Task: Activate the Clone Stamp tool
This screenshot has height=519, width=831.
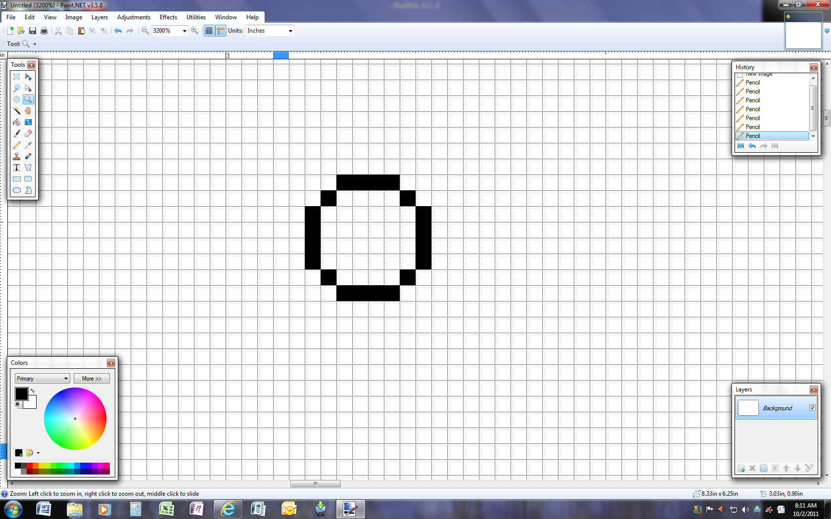Action: [17, 156]
